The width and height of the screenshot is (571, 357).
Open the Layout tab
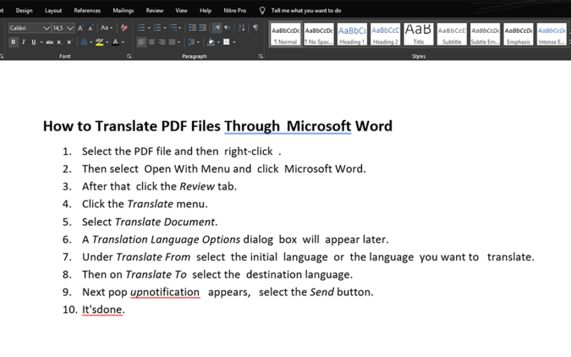tap(53, 11)
